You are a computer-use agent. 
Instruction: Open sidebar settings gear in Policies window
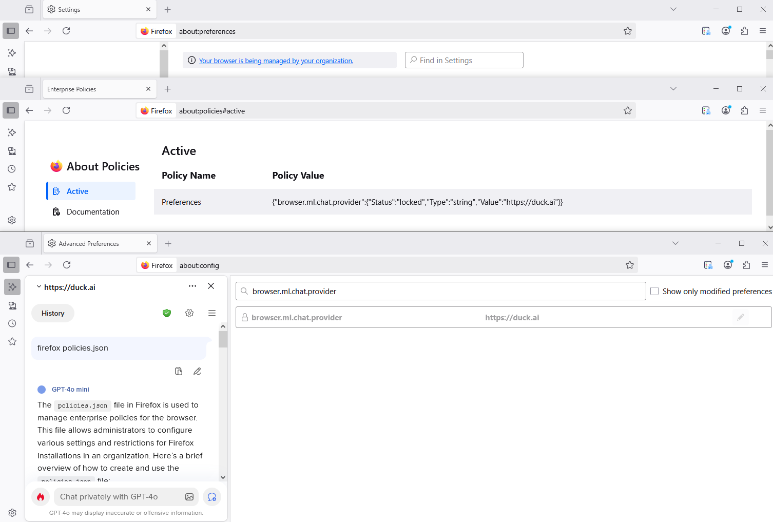coord(12,220)
